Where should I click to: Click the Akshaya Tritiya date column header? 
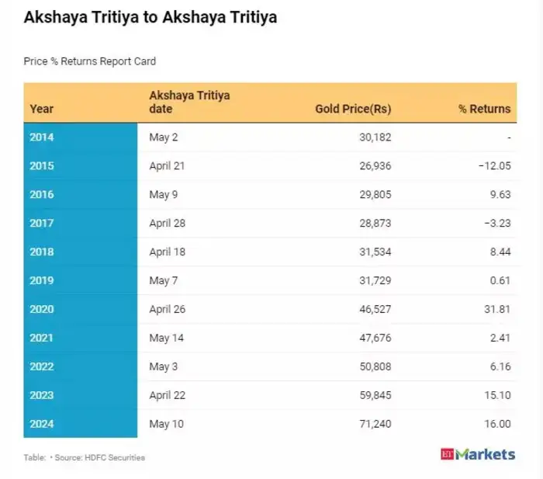189,102
